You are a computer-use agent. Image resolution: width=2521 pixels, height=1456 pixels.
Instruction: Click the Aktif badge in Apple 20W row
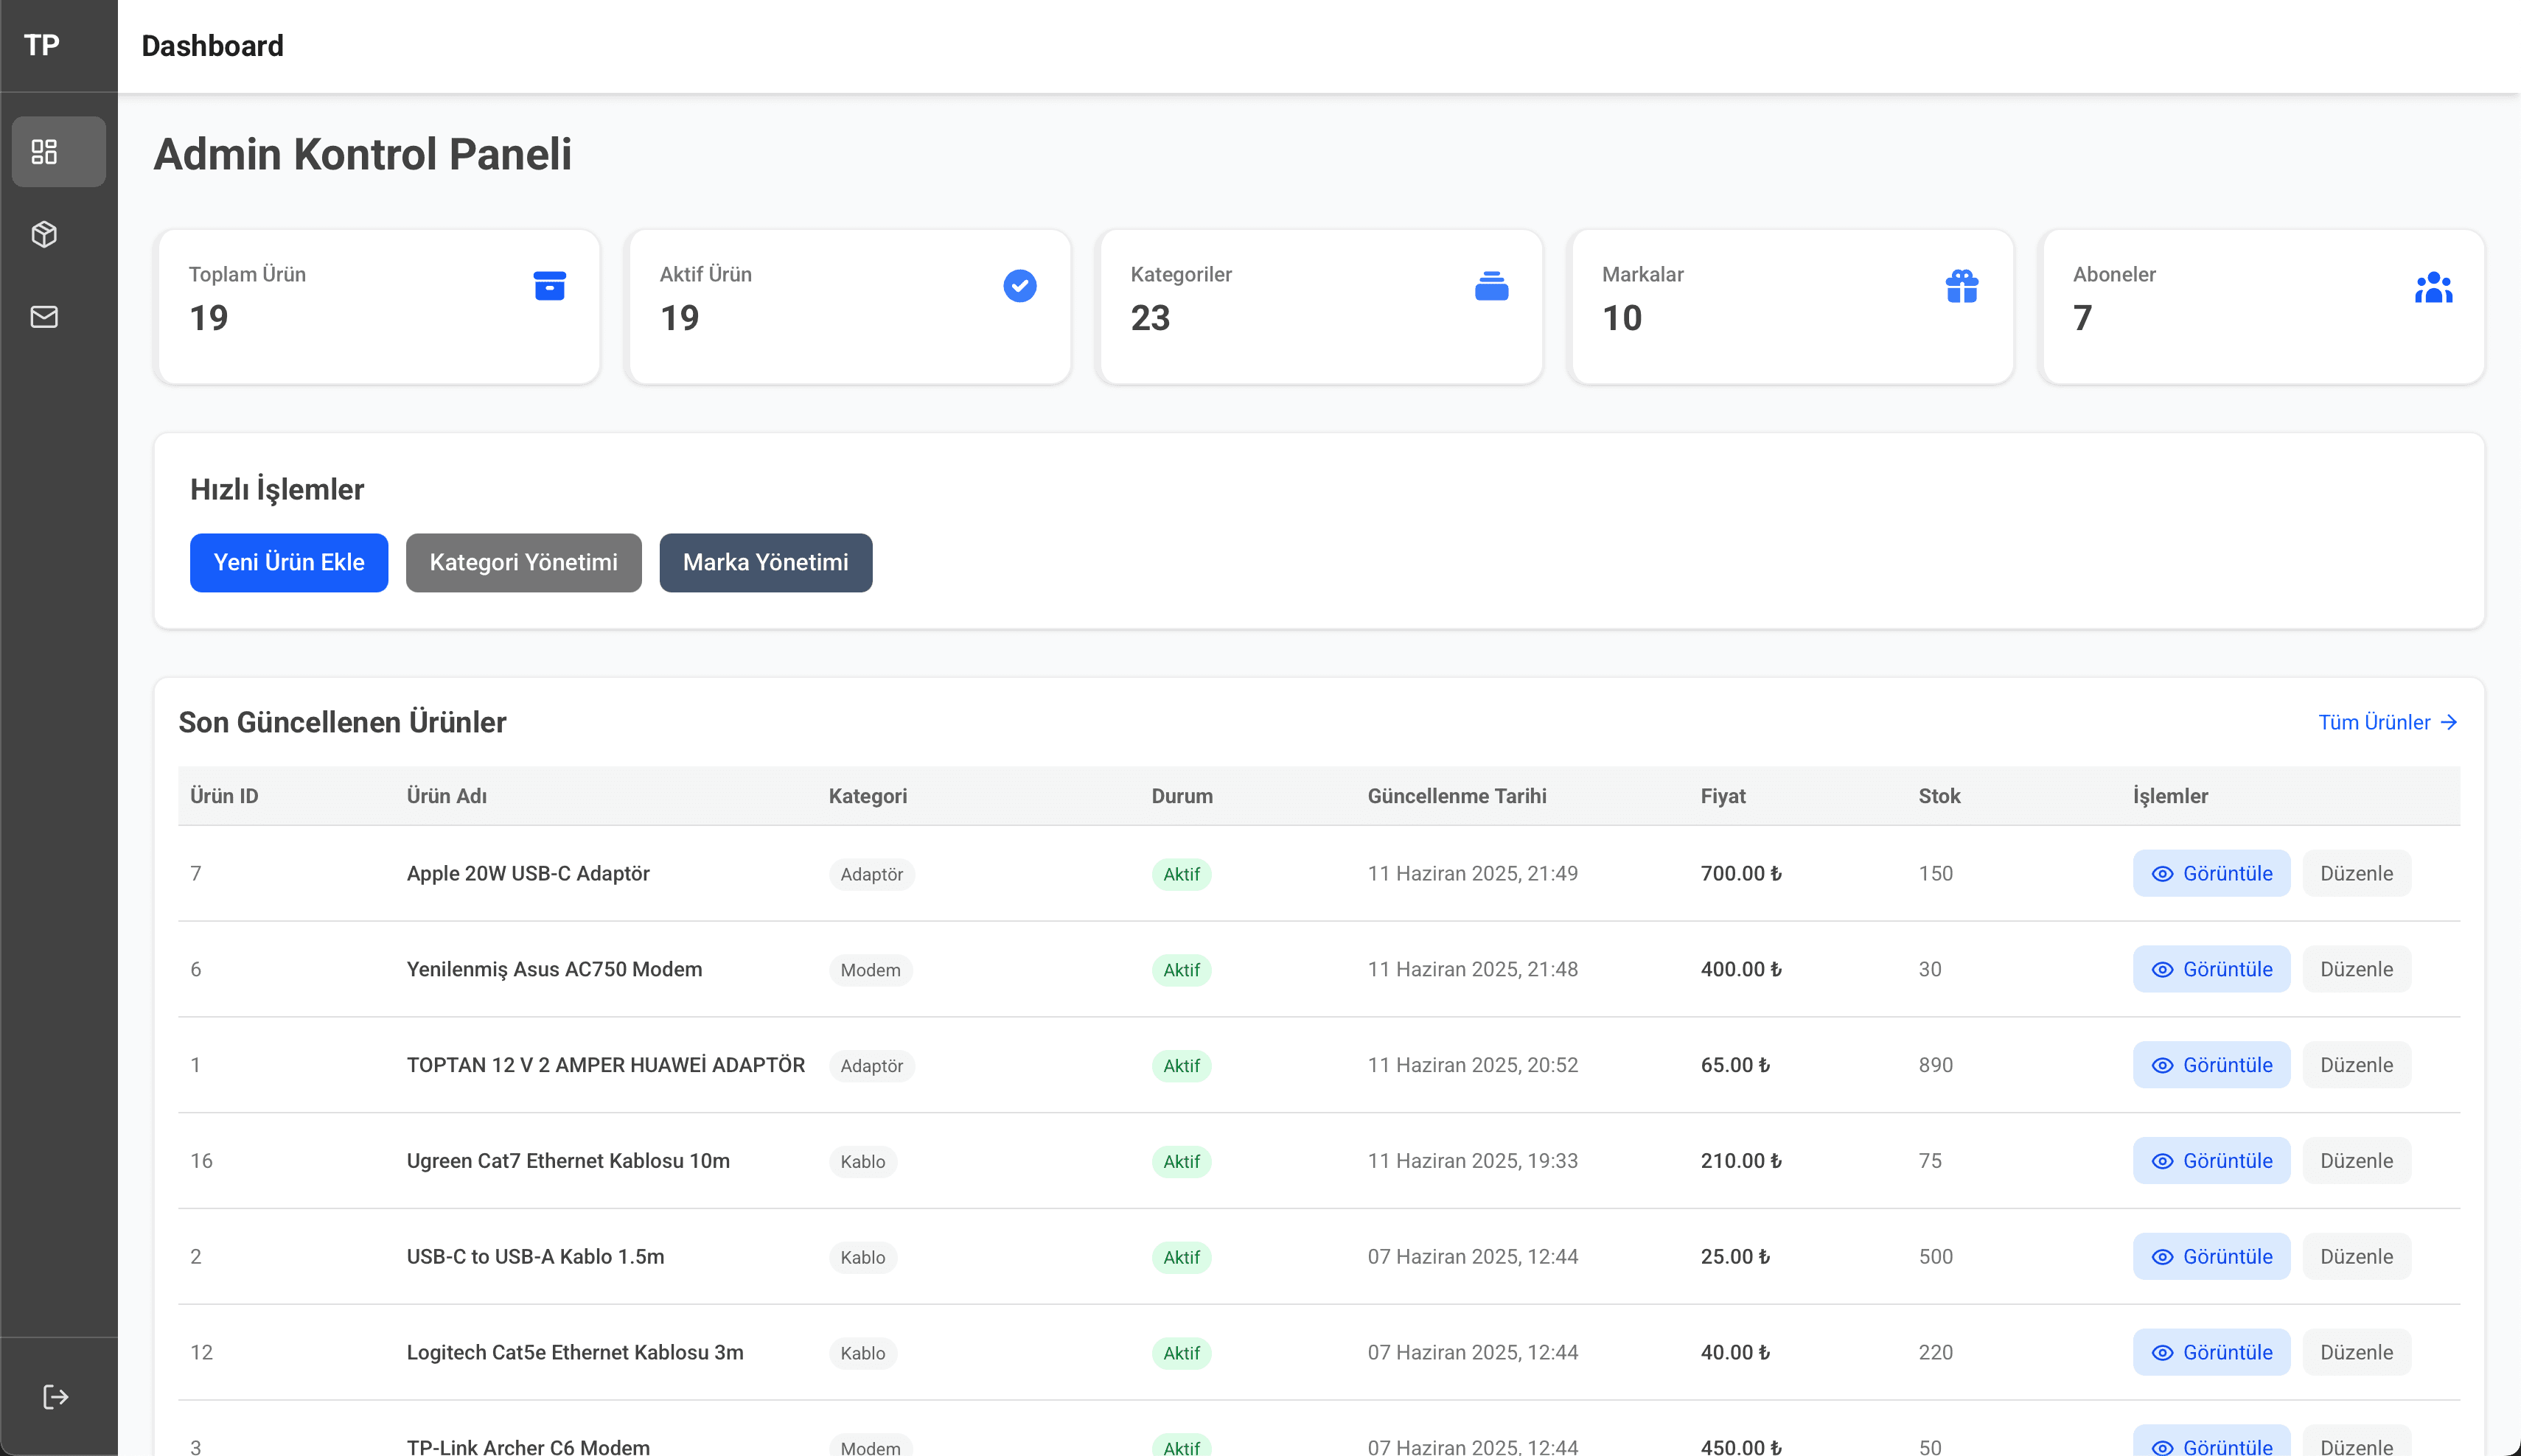[1182, 874]
